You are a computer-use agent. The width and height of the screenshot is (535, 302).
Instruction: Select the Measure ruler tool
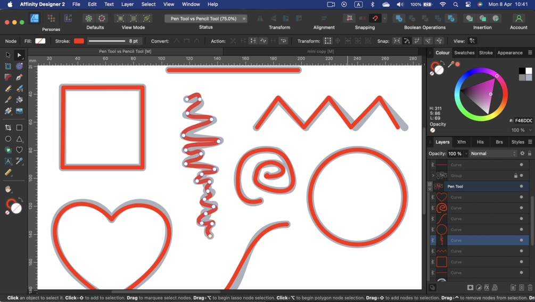(8, 173)
